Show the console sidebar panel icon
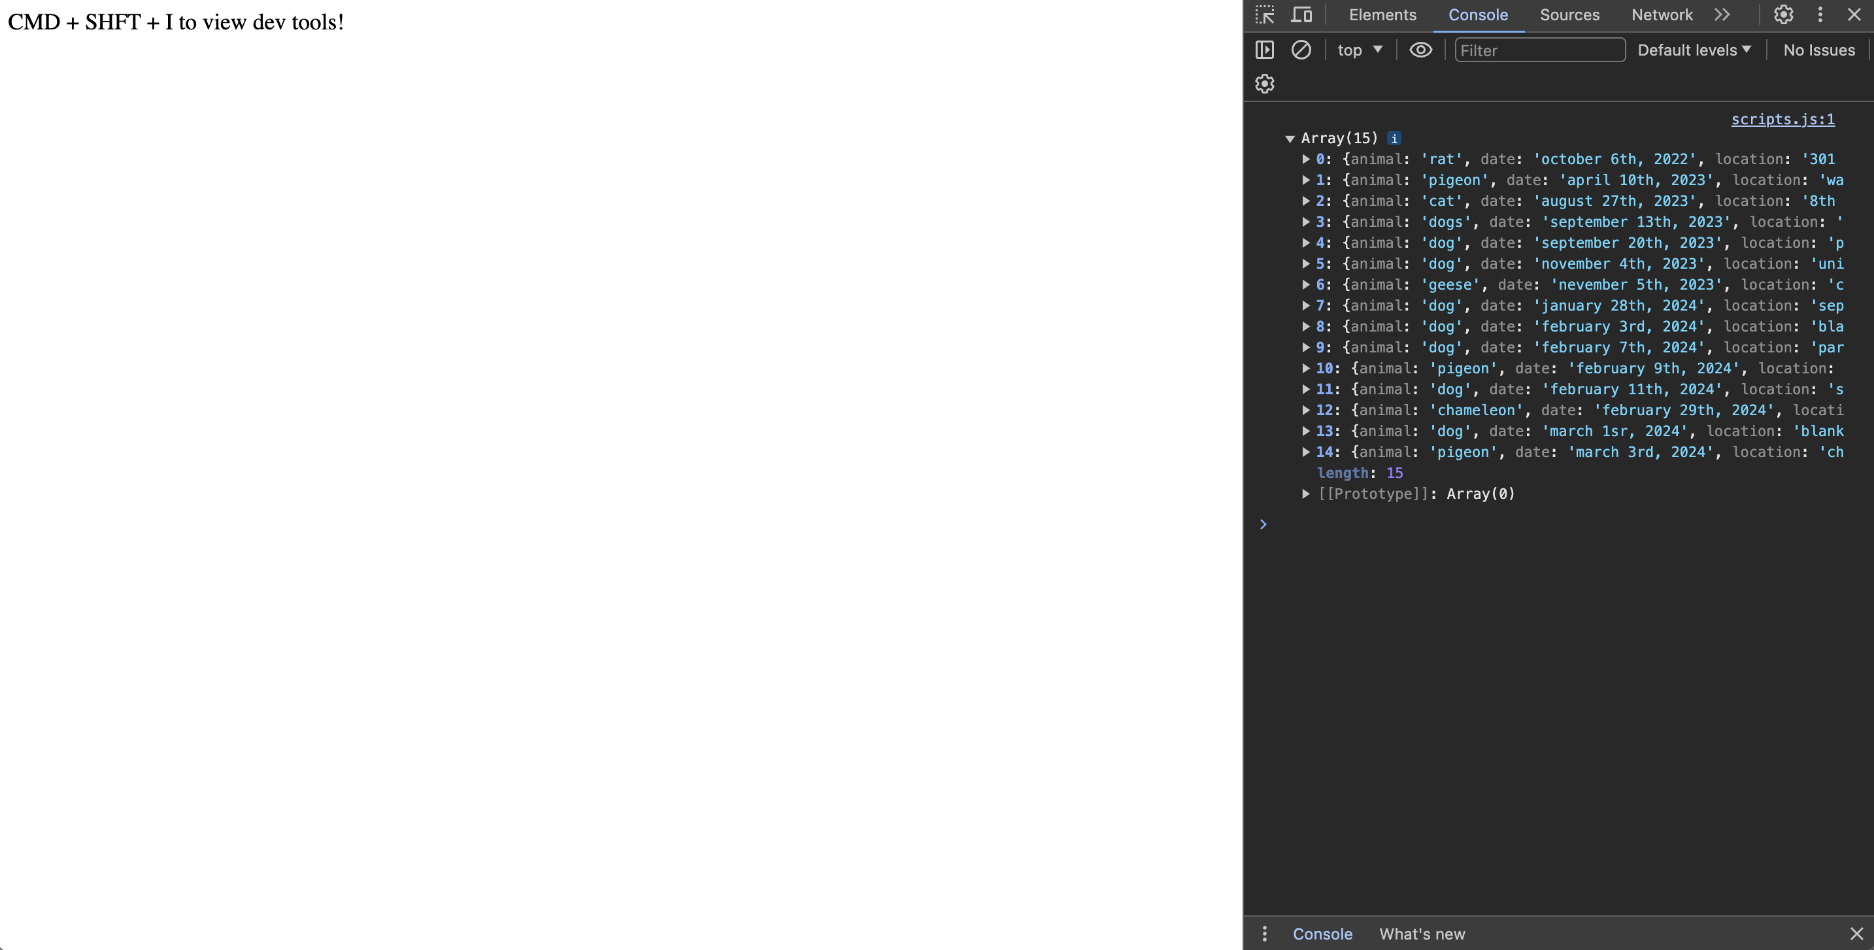 click(x=1264, y=50)
